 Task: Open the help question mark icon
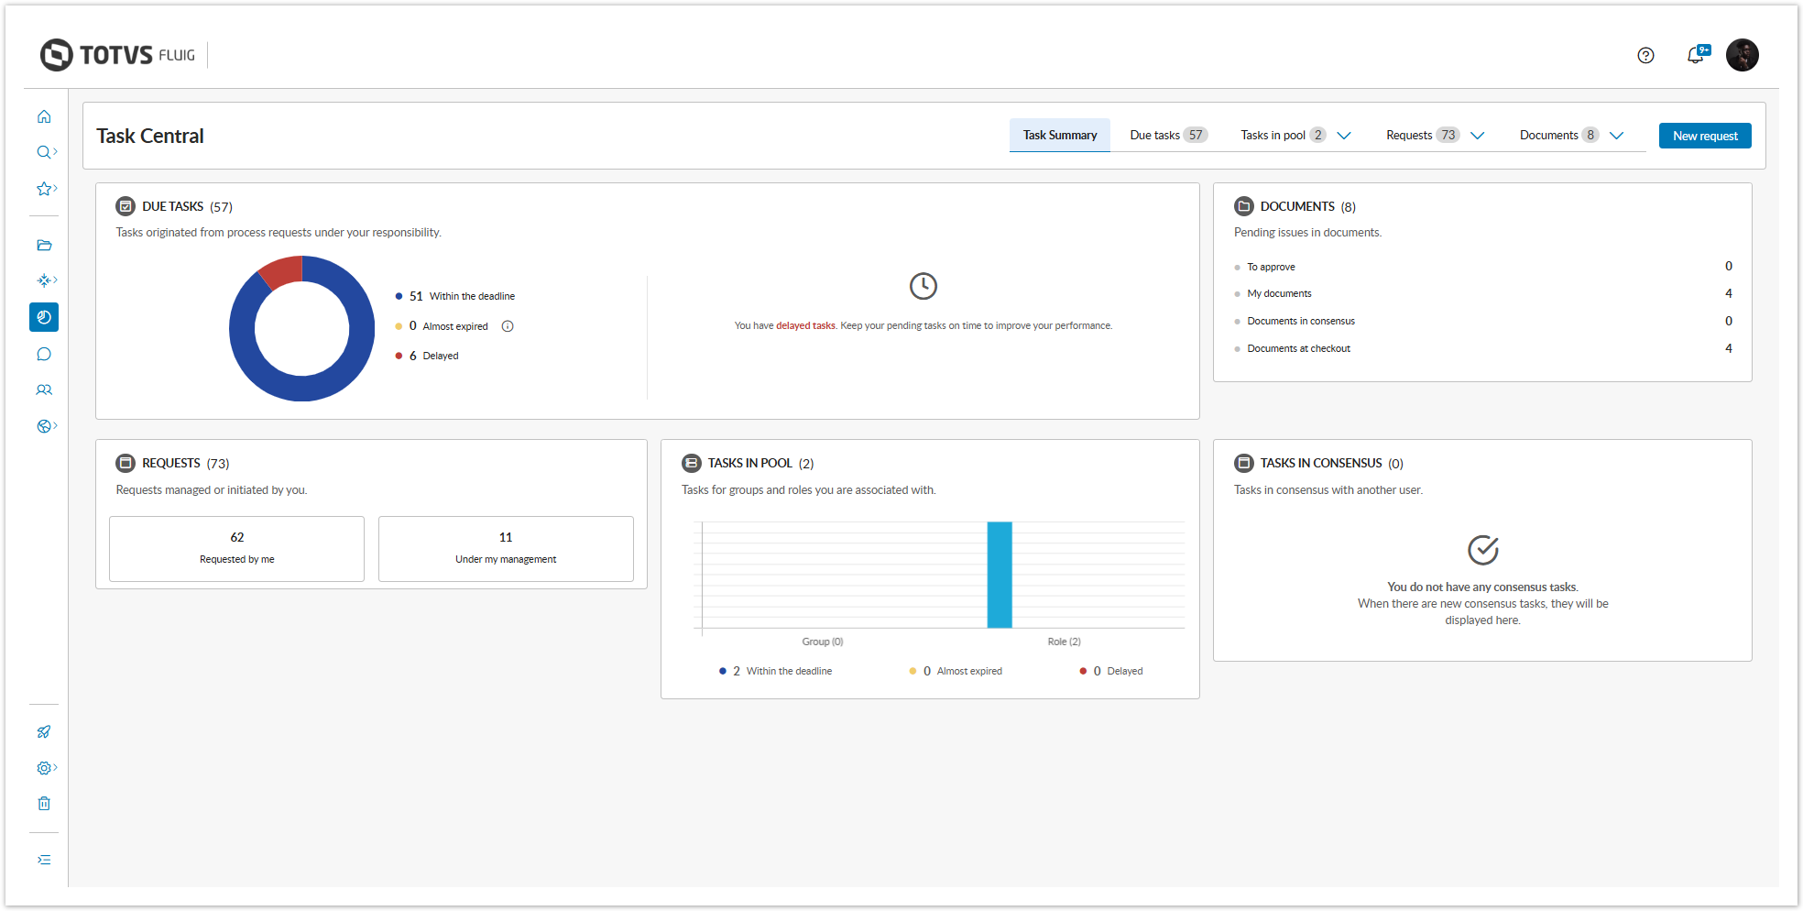click(x=1645, y=56)
